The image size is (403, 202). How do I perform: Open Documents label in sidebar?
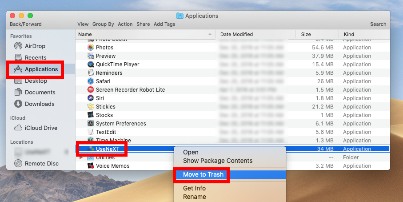click(x=40, y=92)
